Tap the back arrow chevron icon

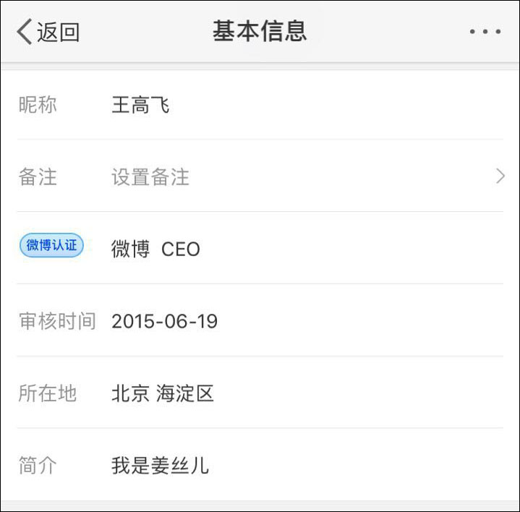(24, 32)
